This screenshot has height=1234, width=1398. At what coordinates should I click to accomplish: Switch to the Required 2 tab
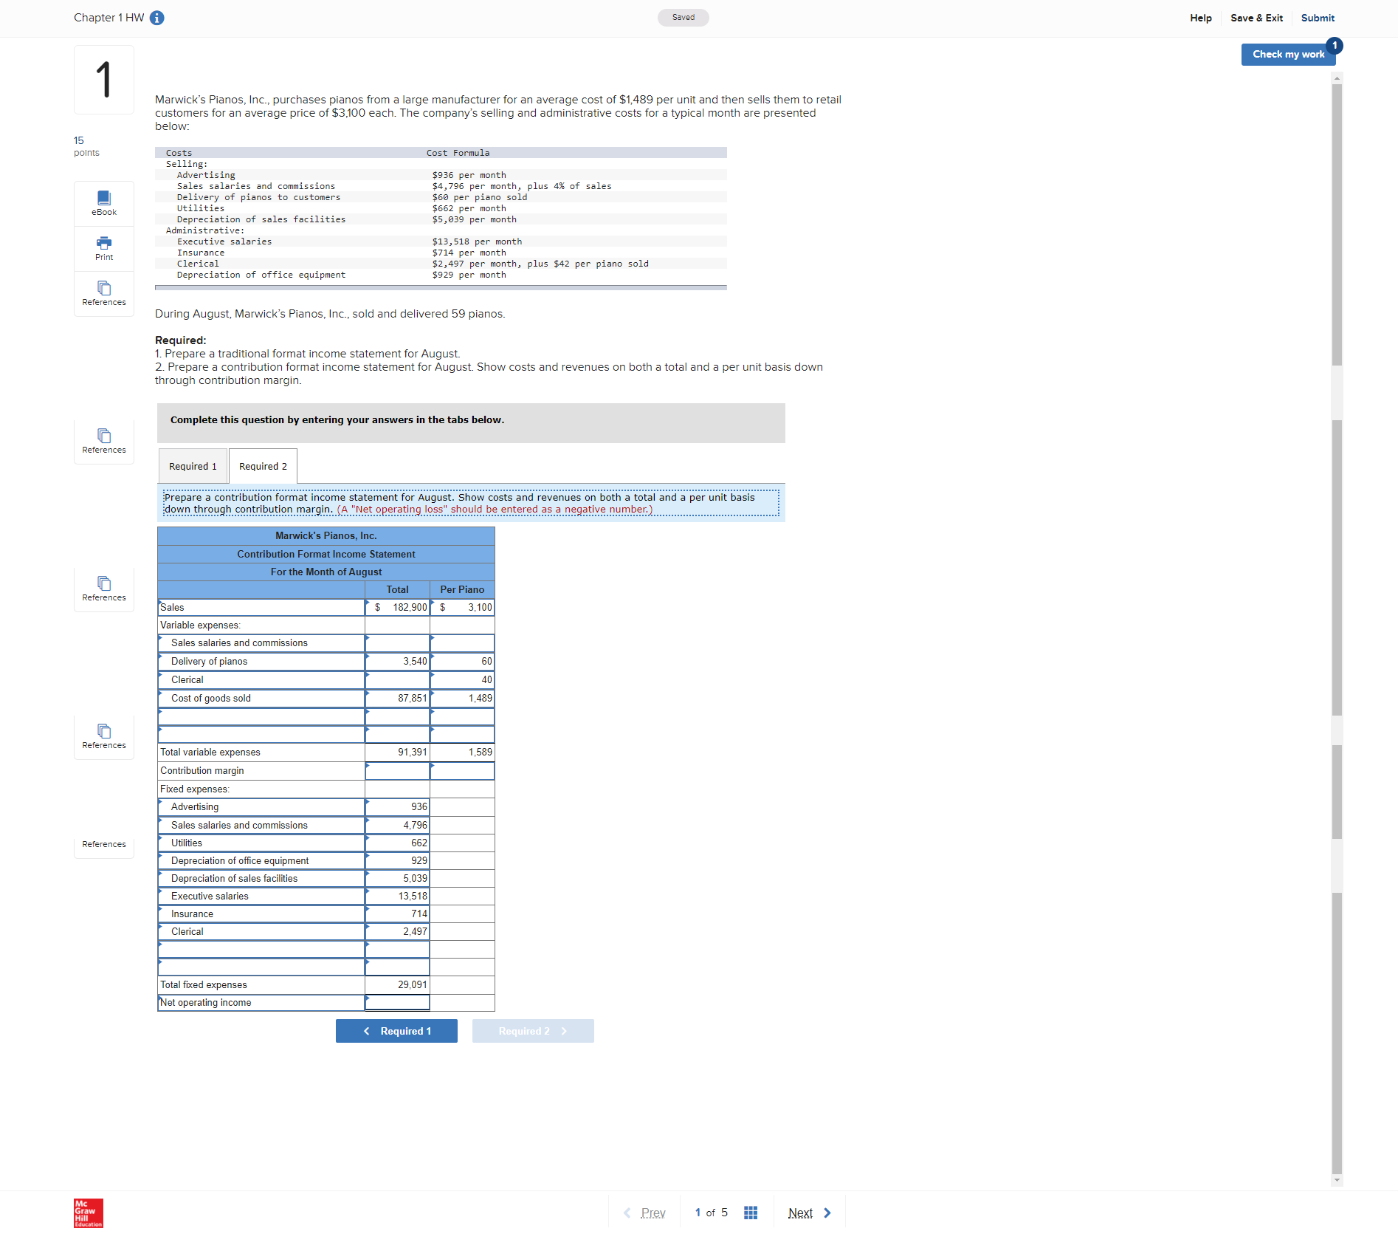tap(262, 465)
